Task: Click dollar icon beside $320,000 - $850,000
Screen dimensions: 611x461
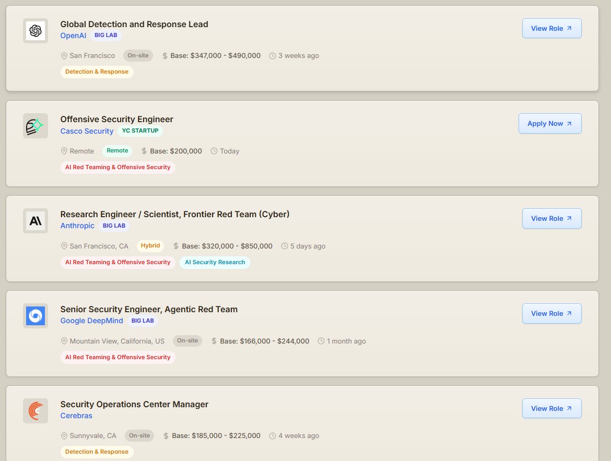Action: coord(176,246)
